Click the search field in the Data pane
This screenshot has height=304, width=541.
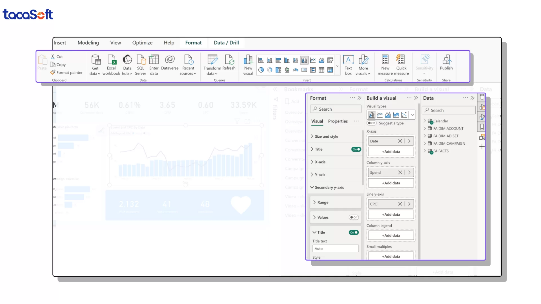(x=449, y=110)
